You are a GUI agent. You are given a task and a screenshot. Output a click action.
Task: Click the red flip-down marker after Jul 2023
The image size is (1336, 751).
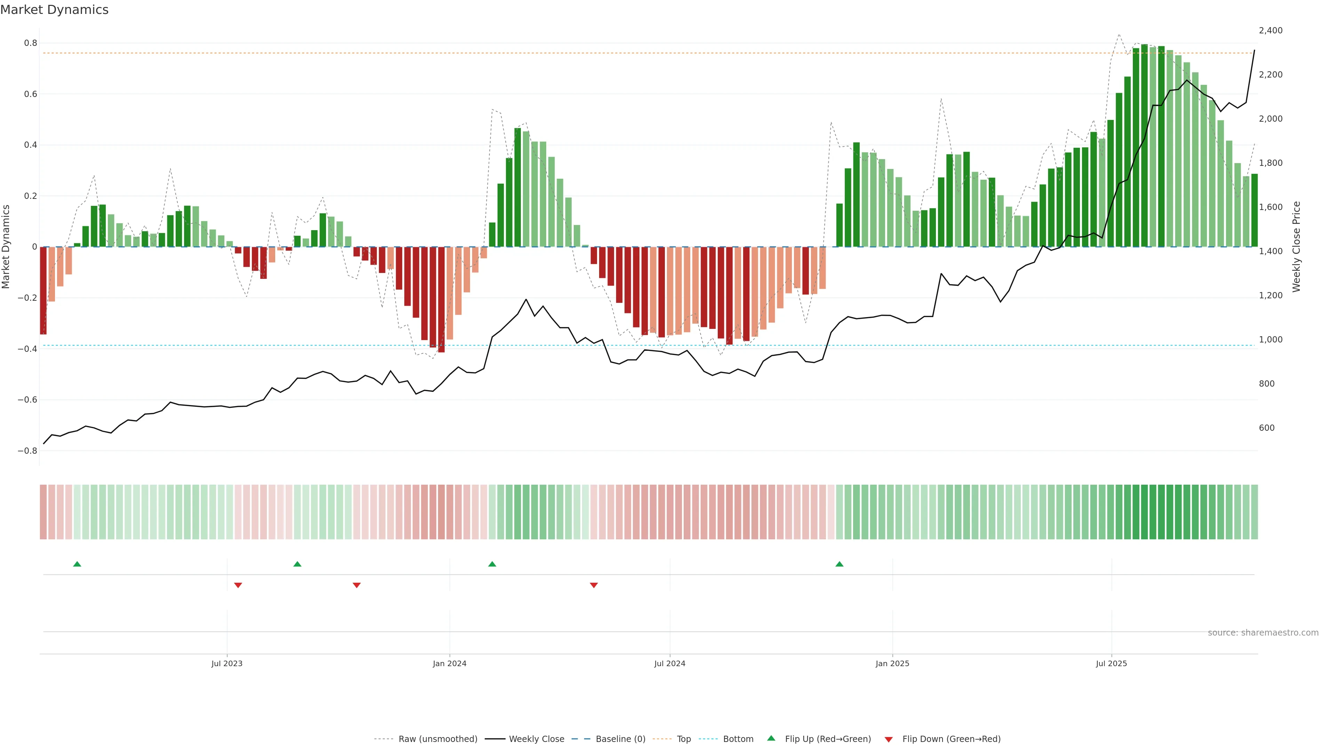[238, 585]
